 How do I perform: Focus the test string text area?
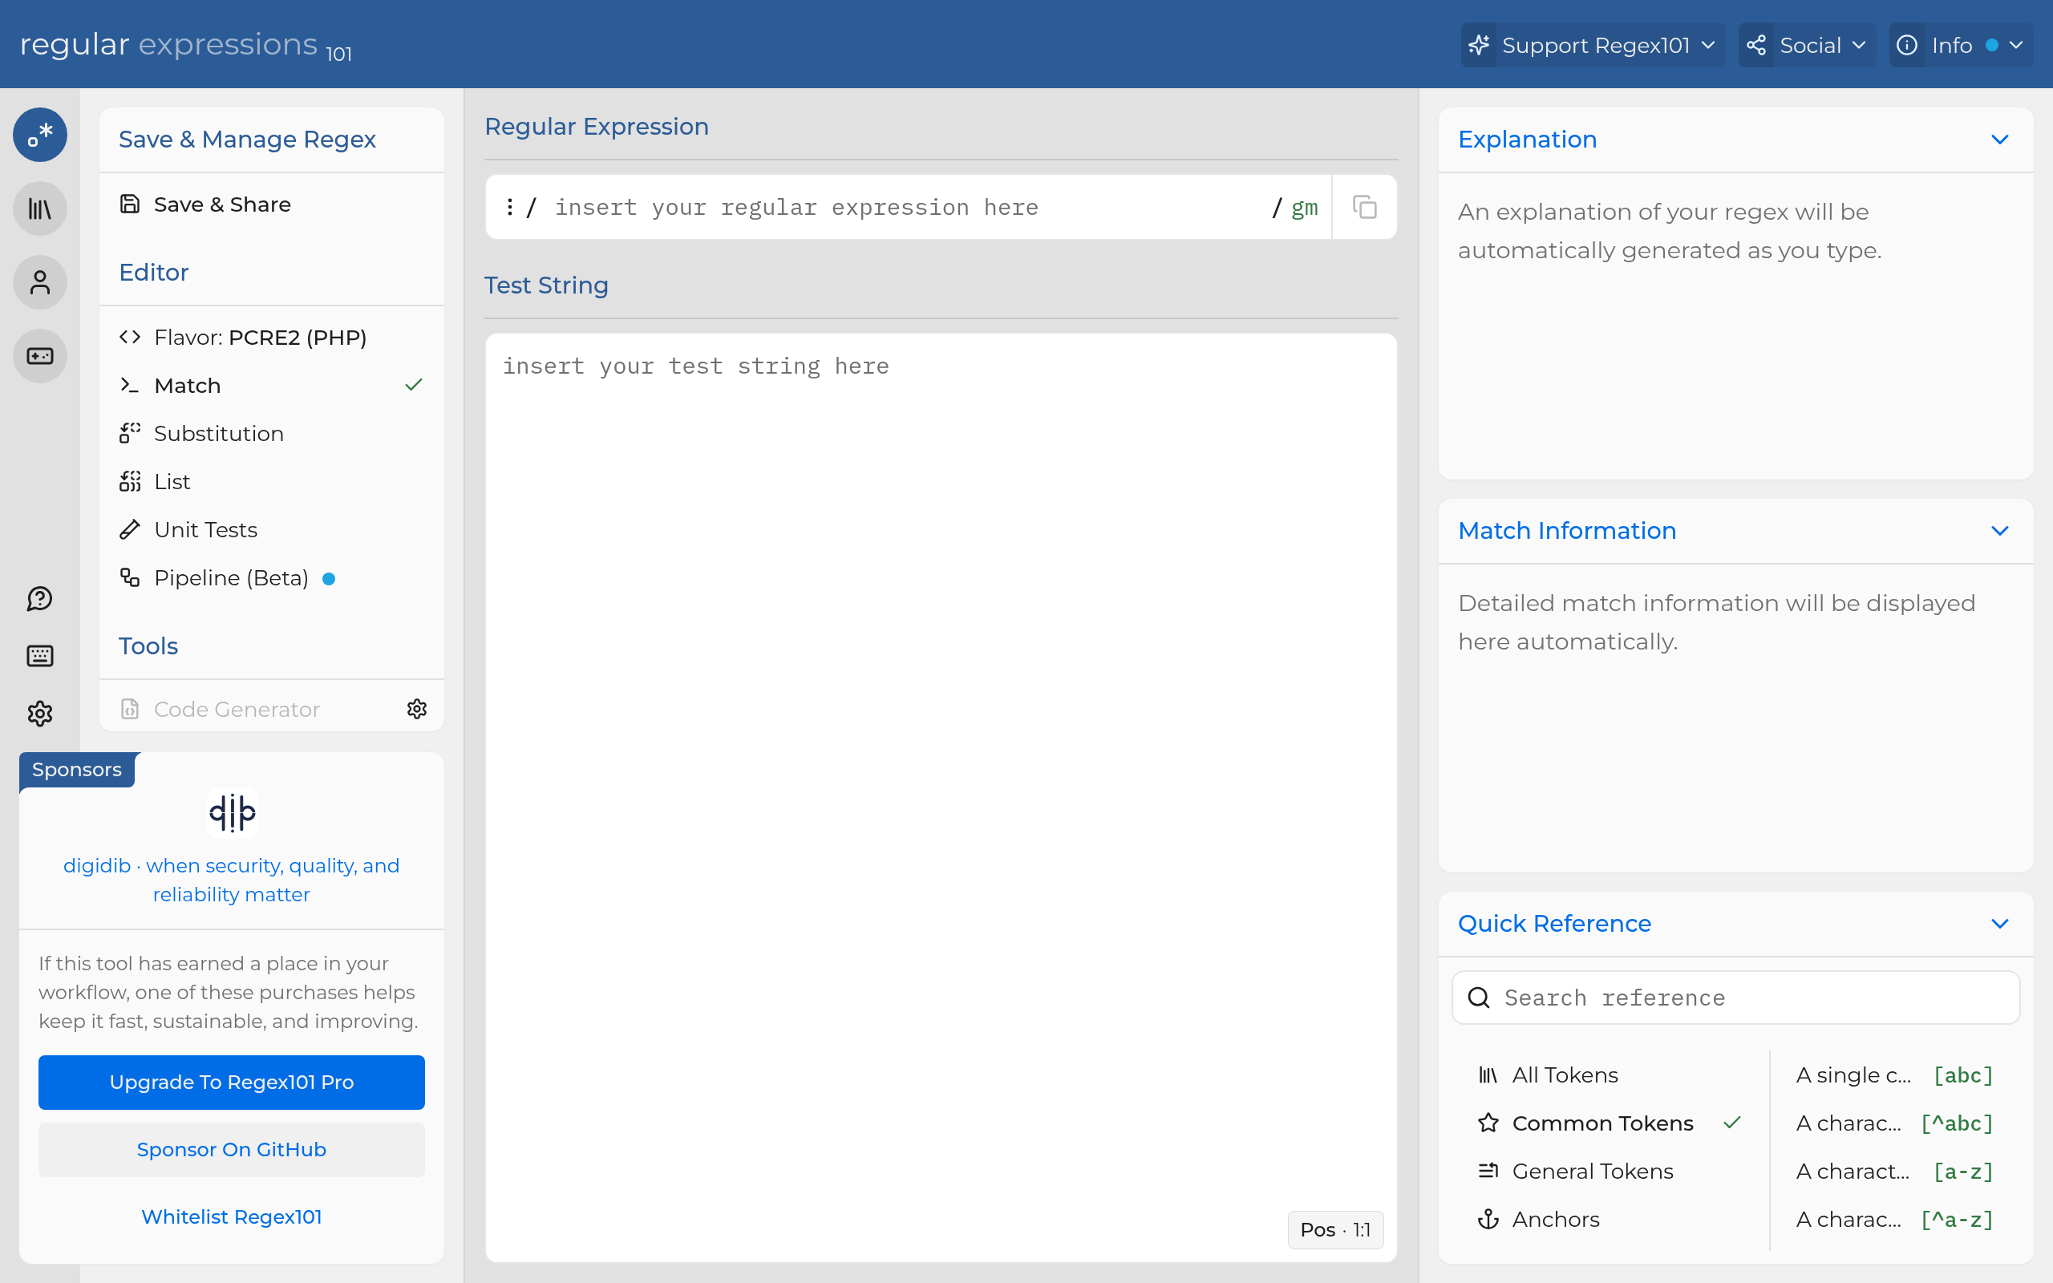pos(941,798)
